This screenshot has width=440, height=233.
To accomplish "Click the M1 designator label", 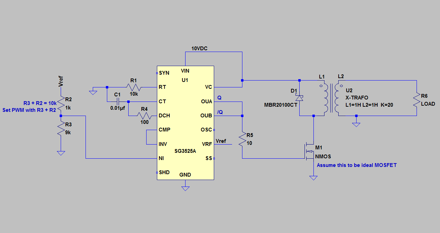I will (319, 148).
